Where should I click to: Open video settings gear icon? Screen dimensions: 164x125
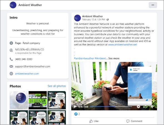(138, 107)
